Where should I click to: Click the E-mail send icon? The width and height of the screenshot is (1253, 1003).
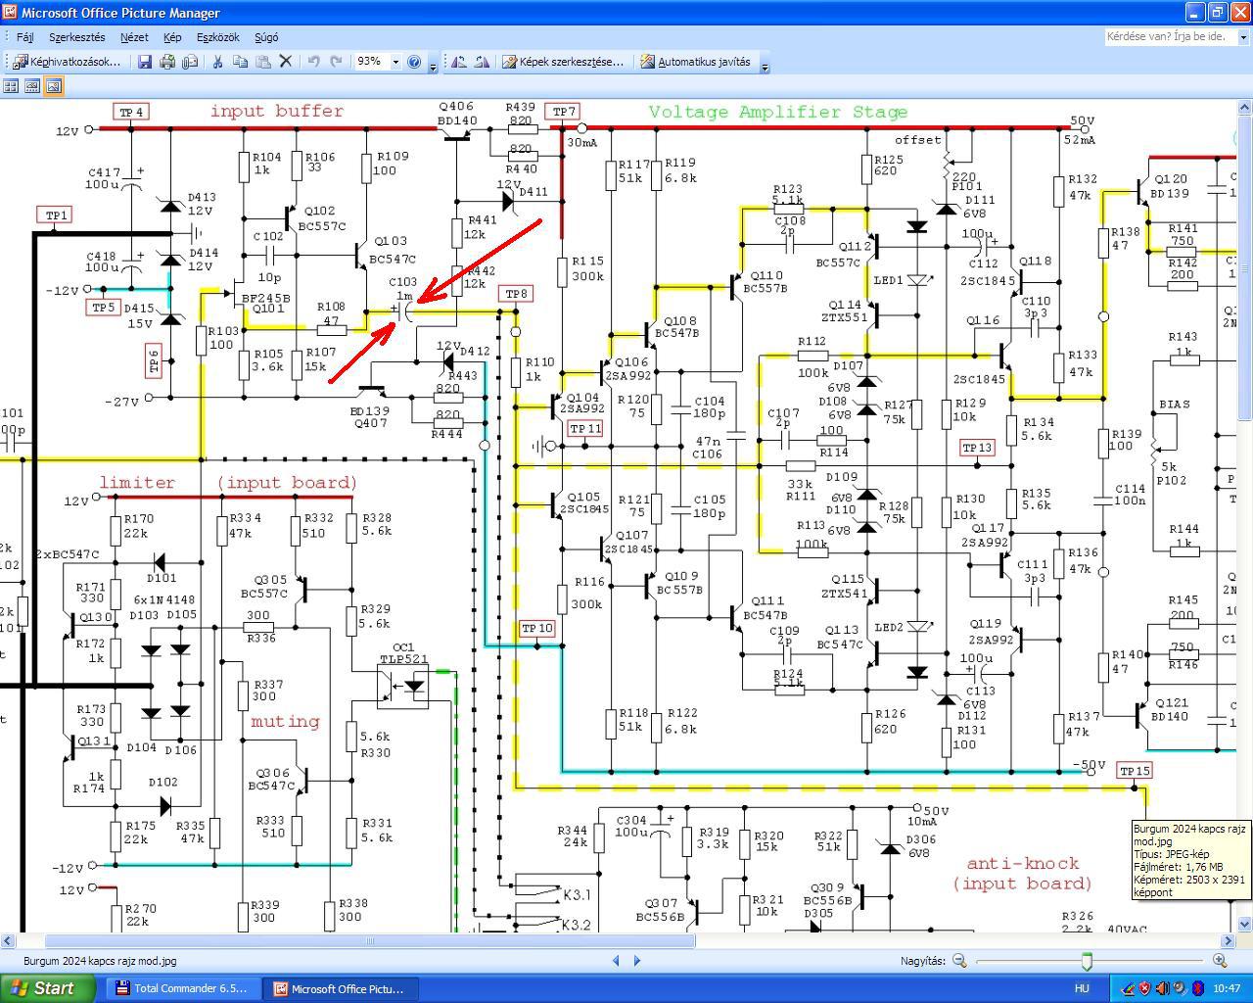pos(190,62)
